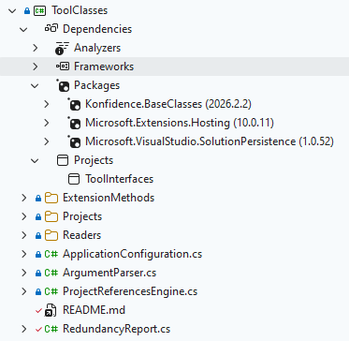Click the package icon for Microsoft.VisualStudio.SolutionPersistence
This screenshot has width=349, height=341.
click(74, 141)
